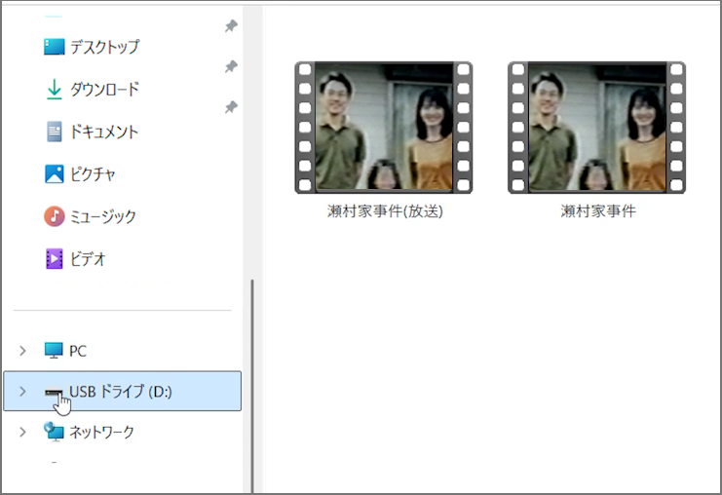Expand the ネットワーク tree node
The height and width of the screenshot is (495, 722).
[x=22, y=432]
